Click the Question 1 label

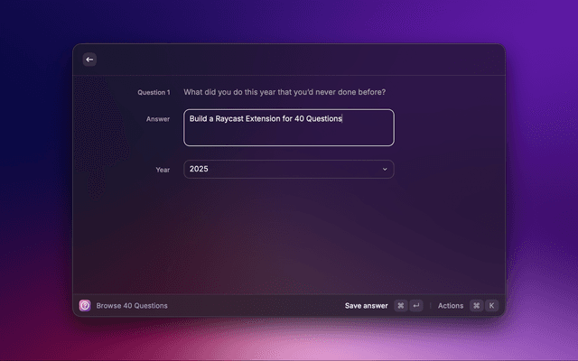click(x=153, y=92)
